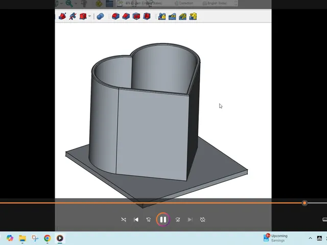
Task: Select the Draft dress-up tool icon
Action: click(x=136, y=16)
